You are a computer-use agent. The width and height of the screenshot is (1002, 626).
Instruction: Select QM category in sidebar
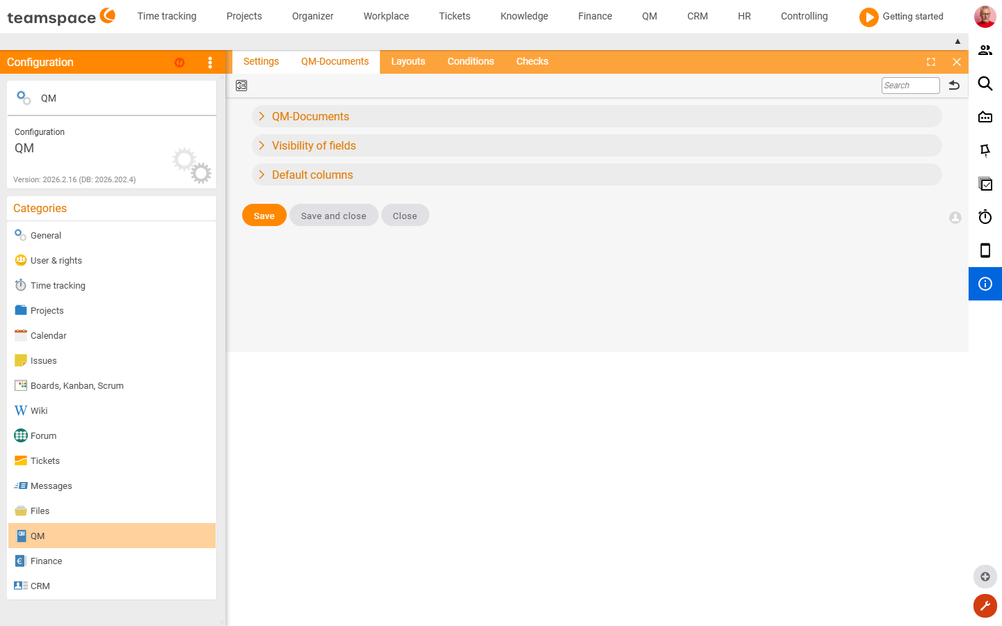(112, 536)
